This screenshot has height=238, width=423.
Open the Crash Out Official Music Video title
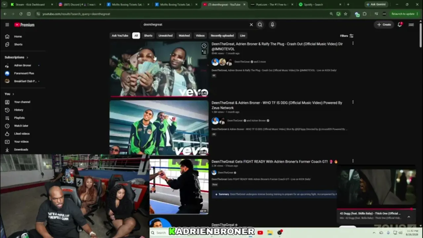tap(277, 47)
